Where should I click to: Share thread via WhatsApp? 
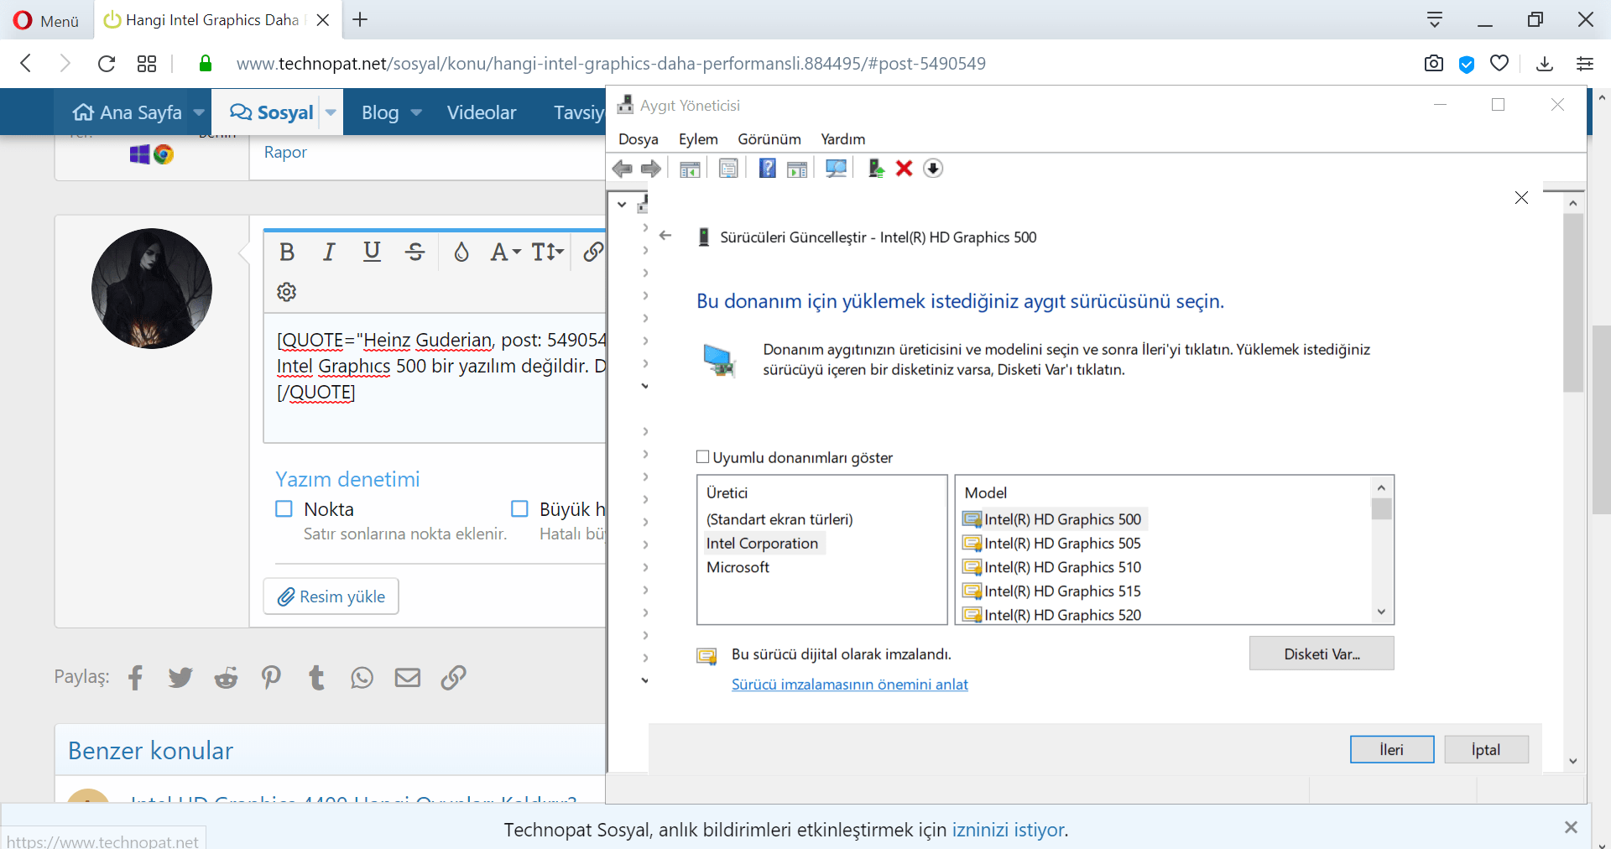pos(362,677)
